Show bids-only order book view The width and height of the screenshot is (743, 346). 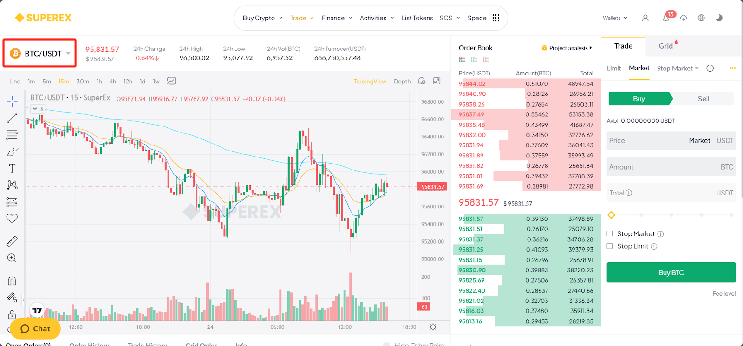pos(474,59)
